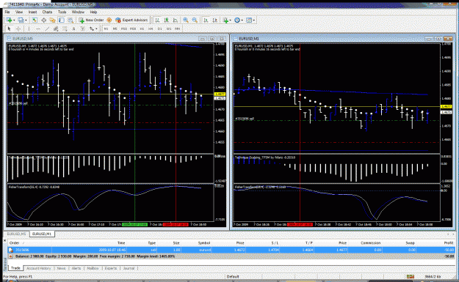Image resolution: width=459 pixels, height=282 pixels.
Task: Draw a horizontal line tool
Action: click(38, 29)
